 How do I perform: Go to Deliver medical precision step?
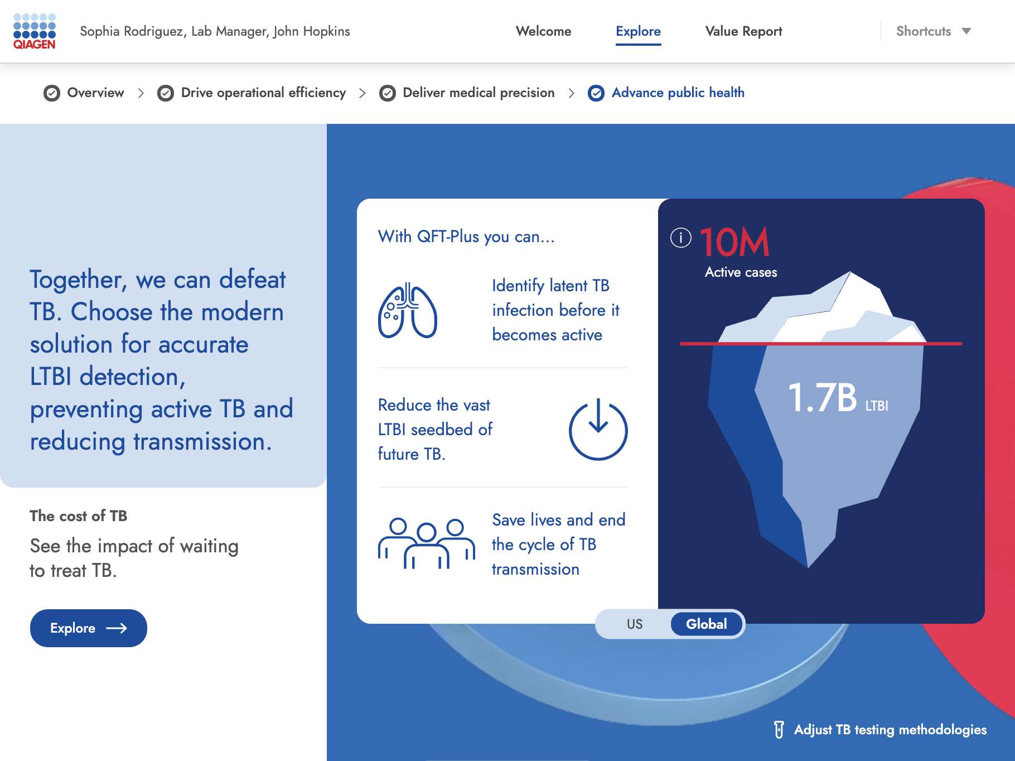pos(467,93)
